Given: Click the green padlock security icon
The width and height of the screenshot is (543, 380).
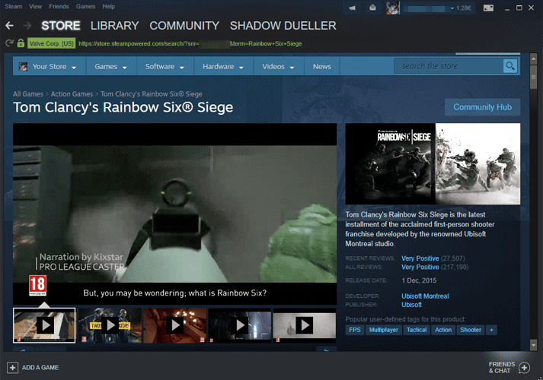Looking at the screenshot, I should (21, 43).
